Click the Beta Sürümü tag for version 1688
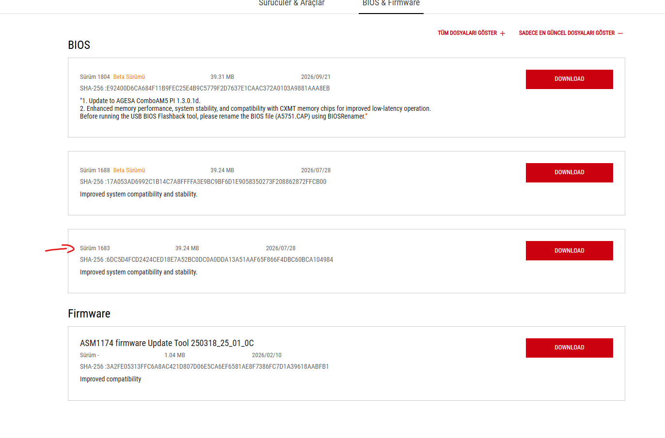 click(x=129, y=170)
